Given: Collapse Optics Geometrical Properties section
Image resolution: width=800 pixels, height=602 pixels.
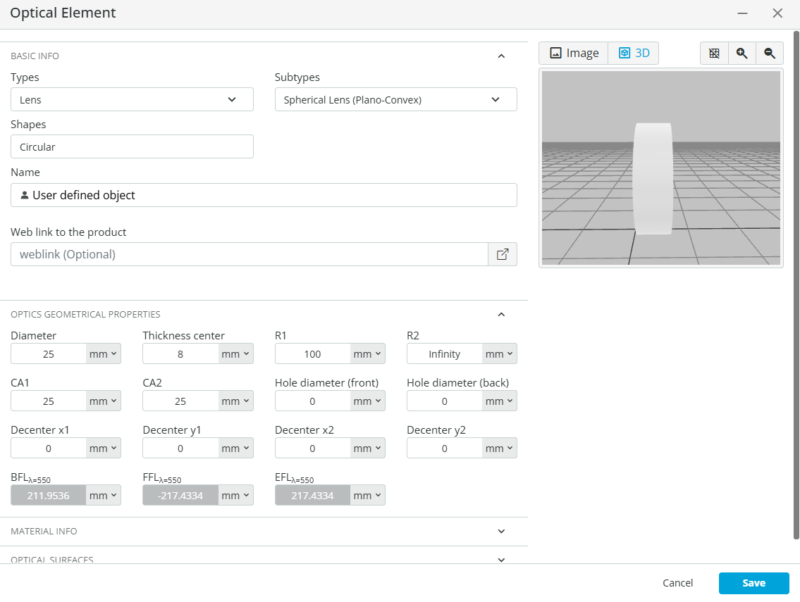Looking at the screenshot, I should pyautogui.click(x=501, y=315).
